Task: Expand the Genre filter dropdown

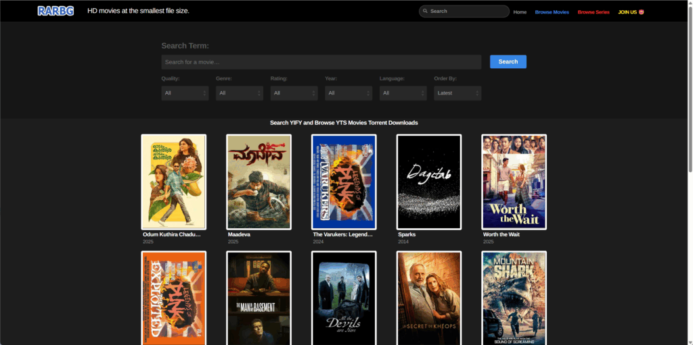Action: click(x=239, y=93)
